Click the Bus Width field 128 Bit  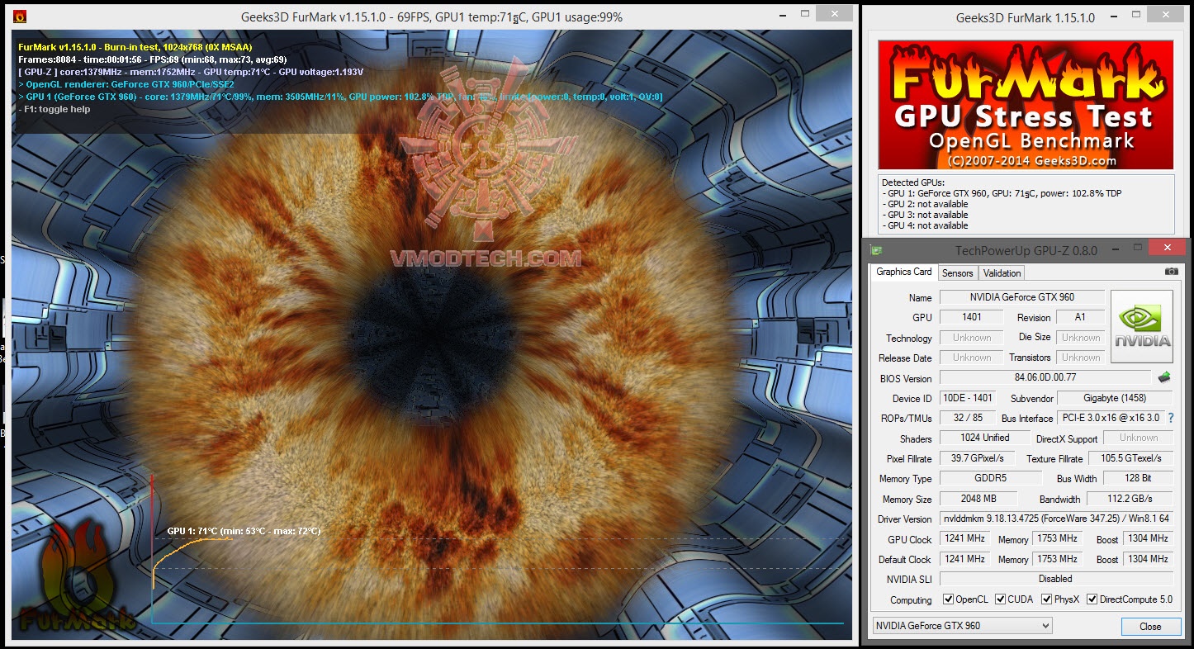[x=1138, y=478]
